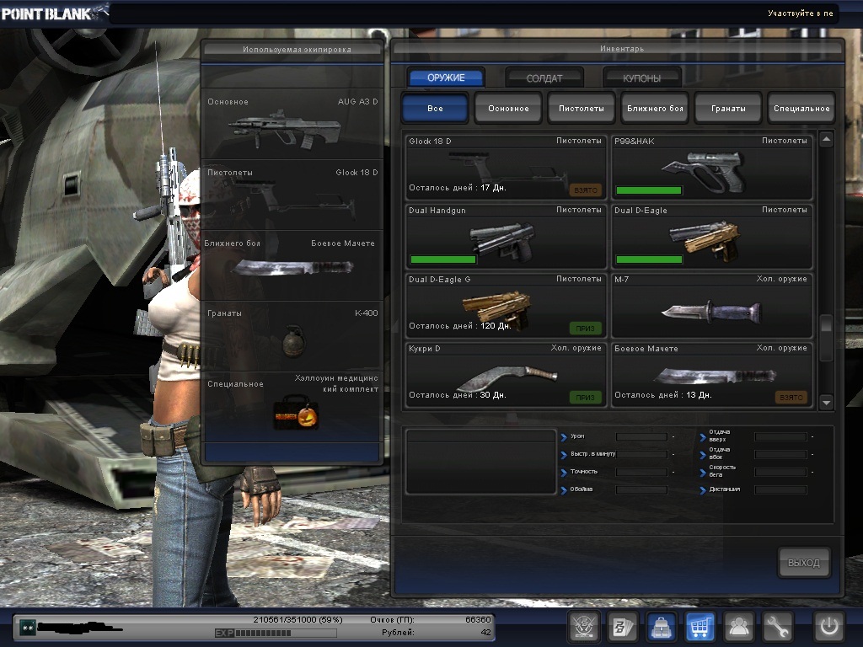Open the shopping cart store

click(x=700, y=626)
